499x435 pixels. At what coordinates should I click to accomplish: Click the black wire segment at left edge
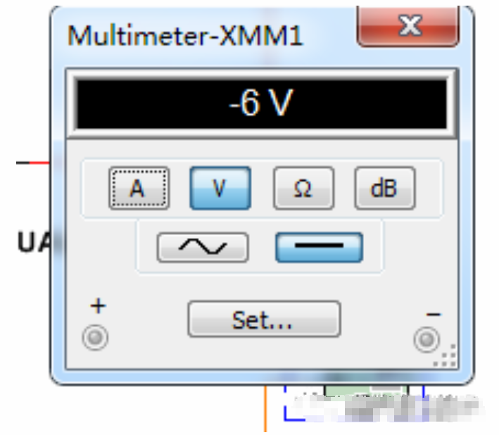tap(23, 163)
